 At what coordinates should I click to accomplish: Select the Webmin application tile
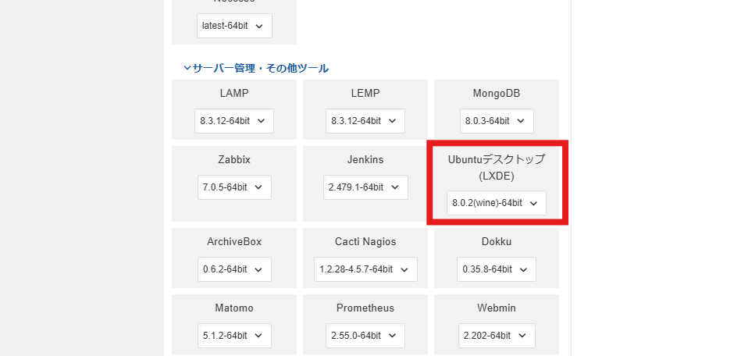click(496, 308)
